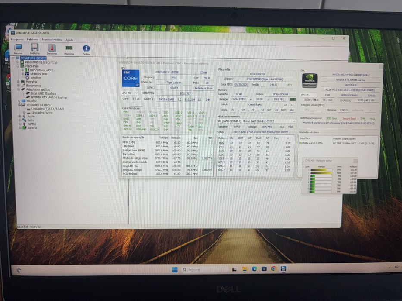Click the DELL 086PC6 motherboard field
The image size is (402, 301).
click(257, 74)
